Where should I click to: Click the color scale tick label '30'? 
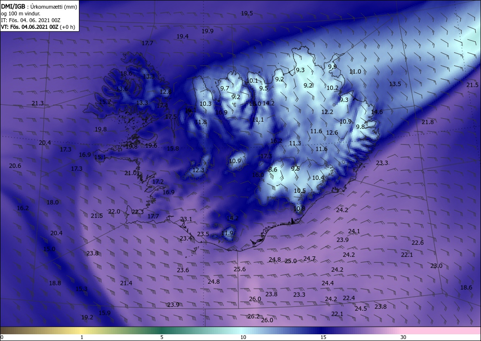coord(404,337)
